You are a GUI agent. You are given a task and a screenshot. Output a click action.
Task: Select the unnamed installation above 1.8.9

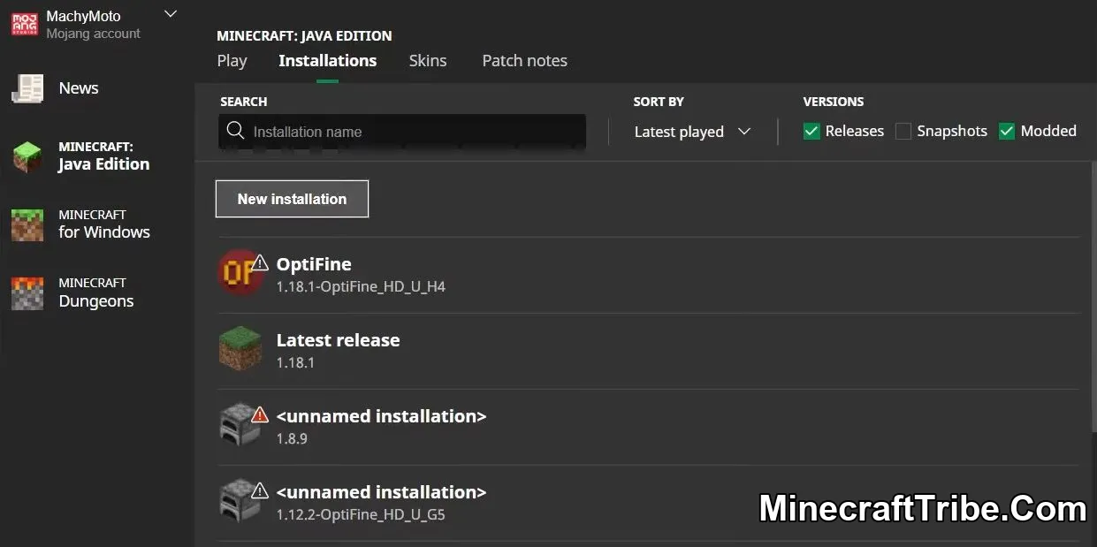point(381,416)
